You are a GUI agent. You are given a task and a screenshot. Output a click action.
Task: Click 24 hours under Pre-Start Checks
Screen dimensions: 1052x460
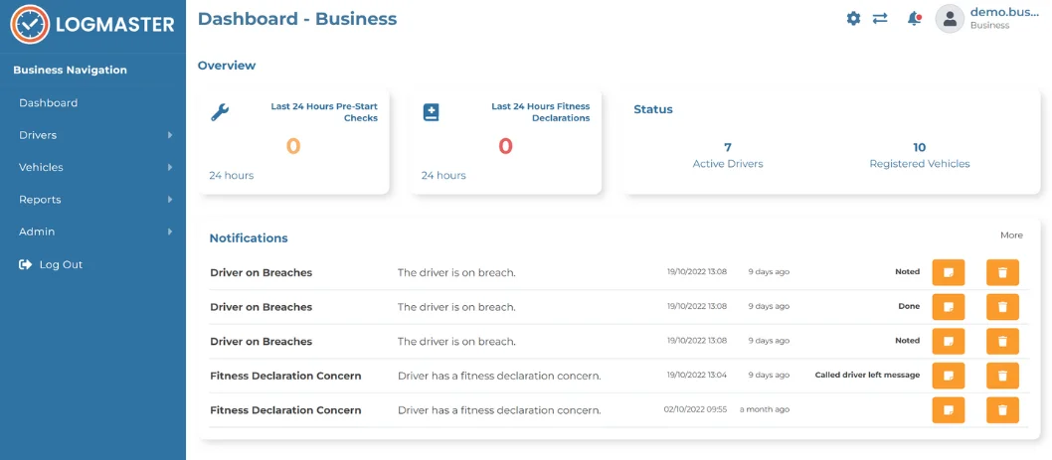pyautogui.click(x=232, y=176)
